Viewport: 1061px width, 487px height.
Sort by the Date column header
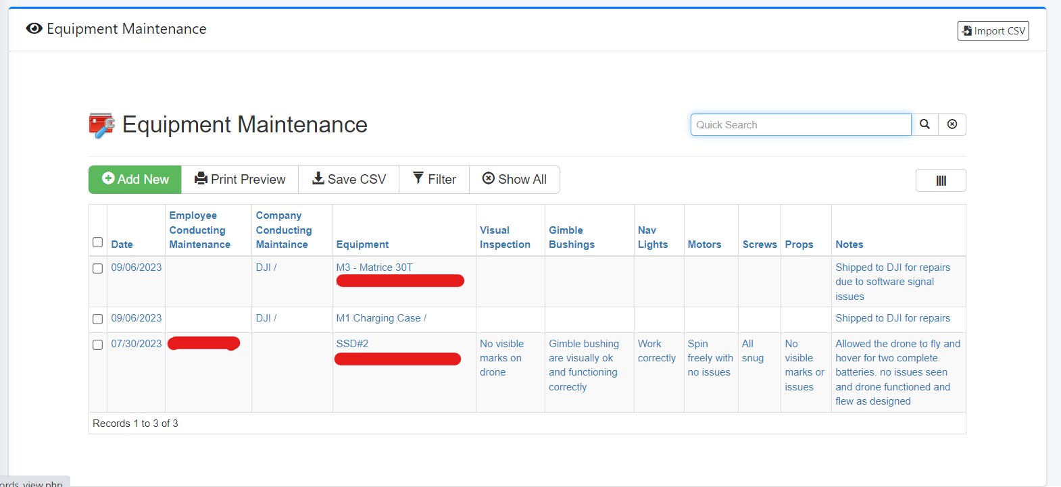pyautogui.click(x=122, y=245)
